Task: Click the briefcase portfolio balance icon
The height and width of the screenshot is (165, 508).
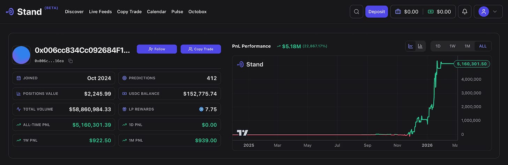Action: coord(398,12)
